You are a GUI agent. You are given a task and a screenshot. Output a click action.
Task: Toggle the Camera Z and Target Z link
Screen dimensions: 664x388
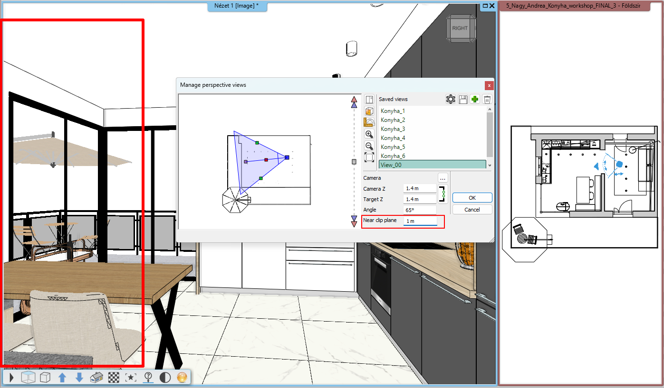(x=443, y=194)
